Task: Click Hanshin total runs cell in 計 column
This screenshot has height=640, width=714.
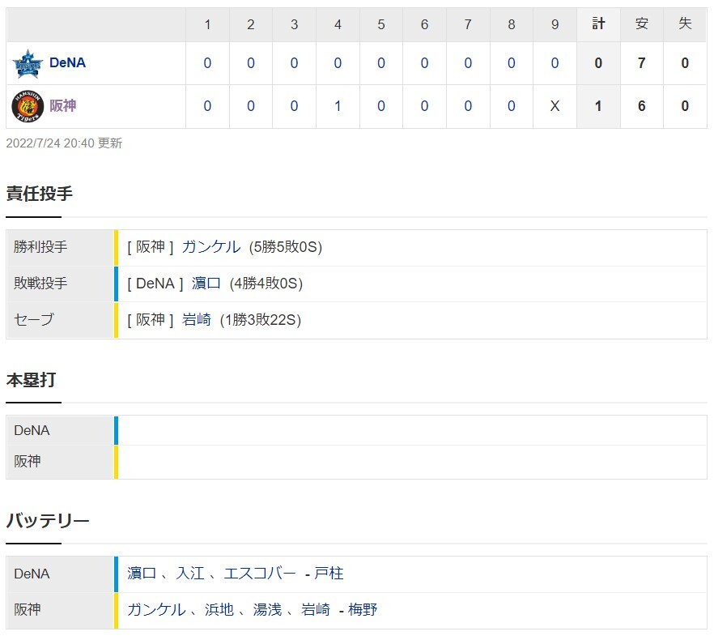Action: [598, 106]
